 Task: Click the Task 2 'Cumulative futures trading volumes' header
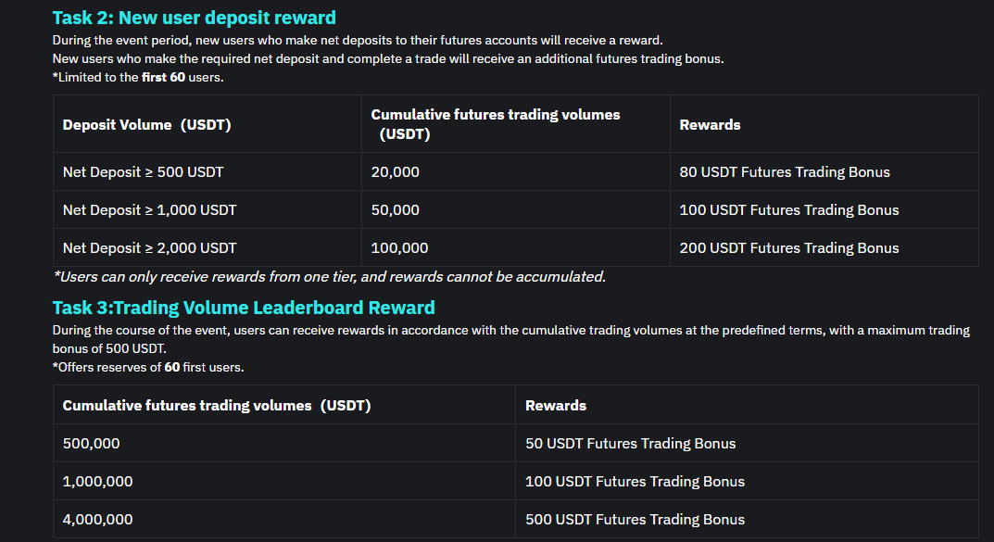click(x=515, y=124)
